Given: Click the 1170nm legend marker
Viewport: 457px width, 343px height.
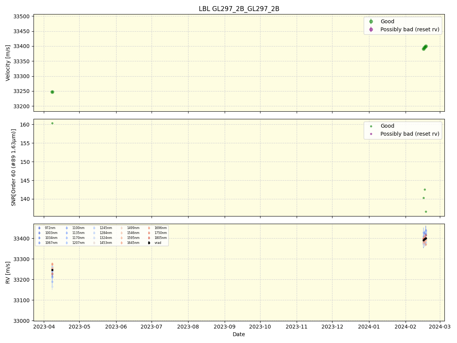Looking at the screenshot, I should pyautogui.click(x=67, y=238).
